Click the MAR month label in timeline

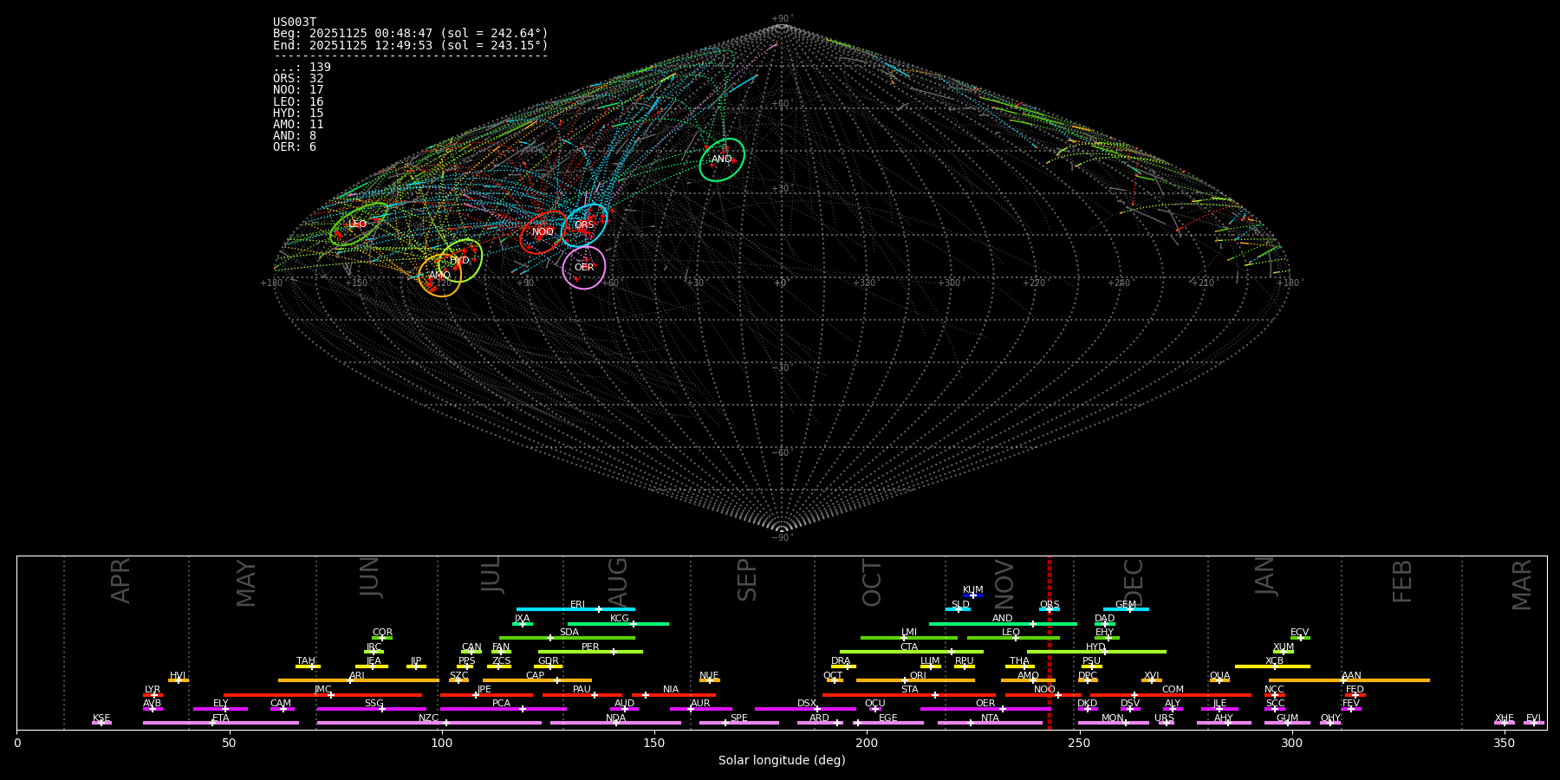click(1522, 585)
